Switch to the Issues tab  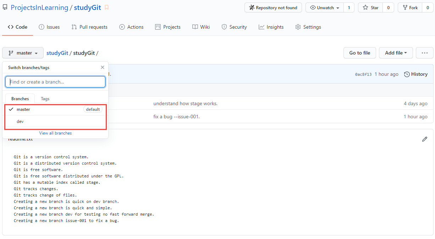pyautogui.click(x=49, y=27)
